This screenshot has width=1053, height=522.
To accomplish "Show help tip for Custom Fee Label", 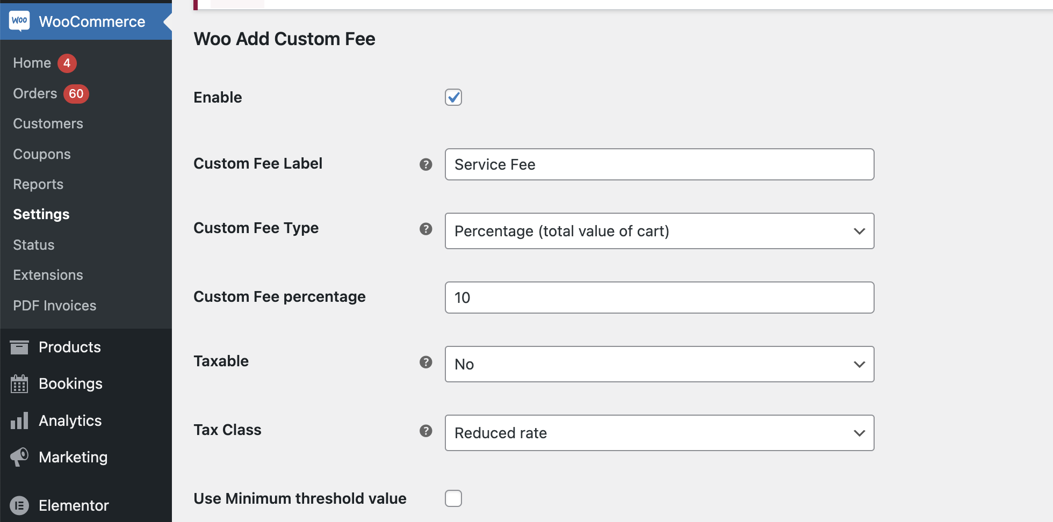I will [x=426, y=164].
